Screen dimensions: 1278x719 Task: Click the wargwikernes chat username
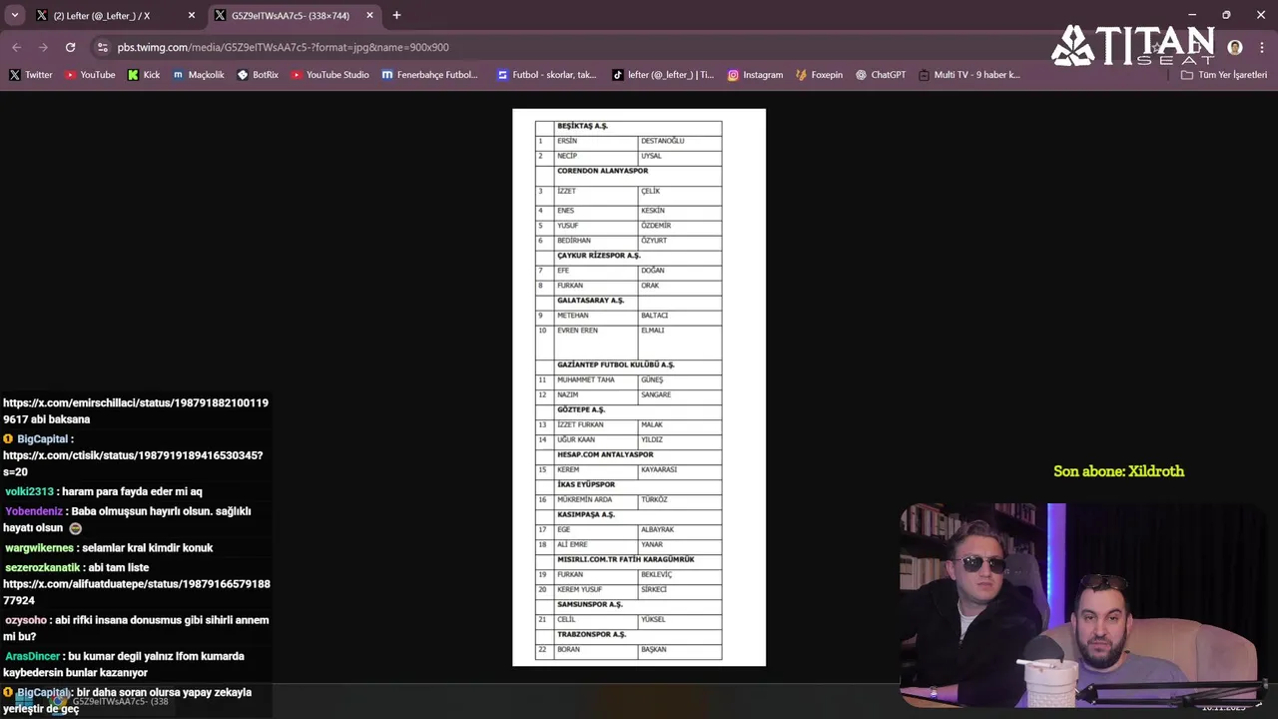click(x=39, y=548)
